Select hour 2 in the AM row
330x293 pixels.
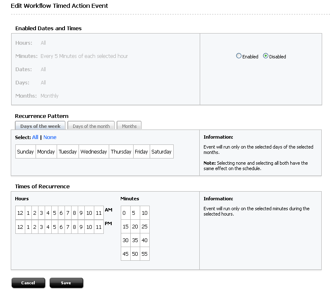[35, 213]
